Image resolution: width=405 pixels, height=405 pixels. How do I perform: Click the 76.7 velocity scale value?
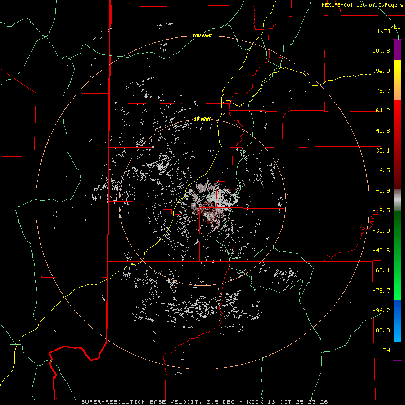pyautogui.click(x=383, y=90)
